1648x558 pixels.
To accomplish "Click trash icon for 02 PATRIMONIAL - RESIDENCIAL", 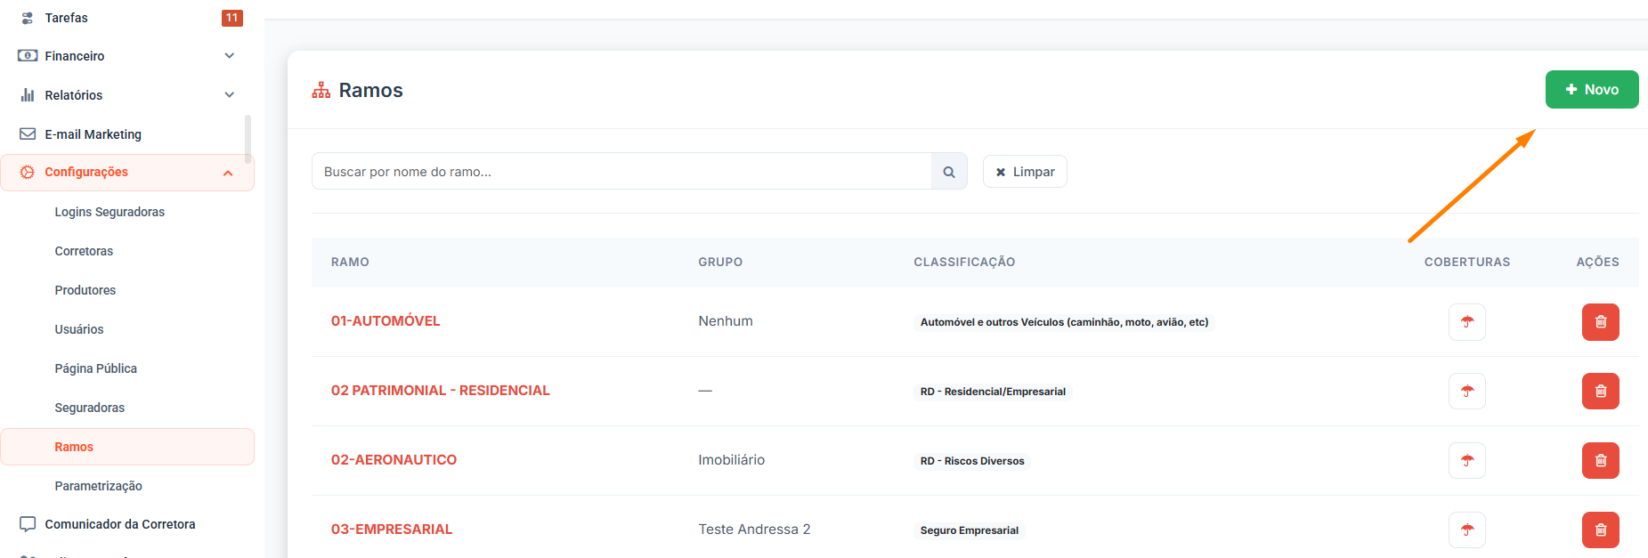I will pyautogui.click(x=1600, y=392).
